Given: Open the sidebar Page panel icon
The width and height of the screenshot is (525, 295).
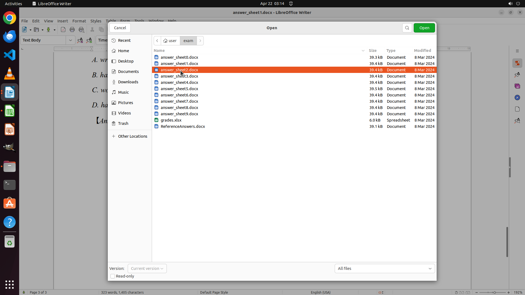Looking at the screenshot, I should click(x=517, y=109).
